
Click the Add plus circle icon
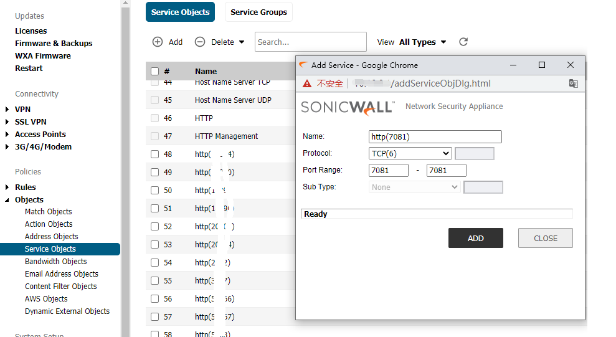pyautogui.click(x=158, y=42)
